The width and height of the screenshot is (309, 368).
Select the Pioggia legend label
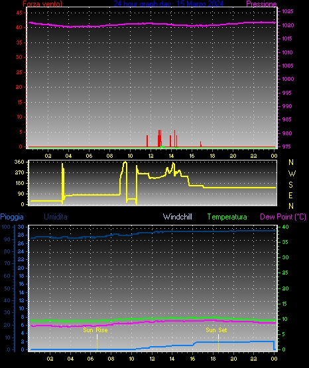(x=12, y=217)
